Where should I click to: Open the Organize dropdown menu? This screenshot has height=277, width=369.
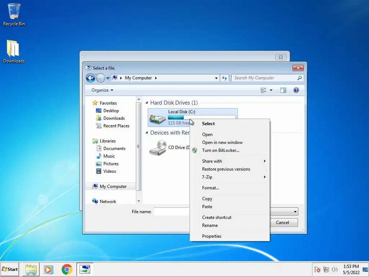pos(102,90)
